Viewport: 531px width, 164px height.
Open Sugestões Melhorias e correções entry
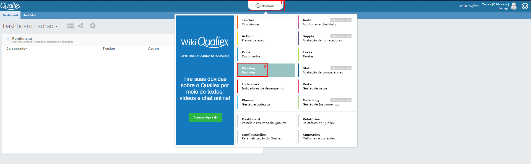coord(327,136)
